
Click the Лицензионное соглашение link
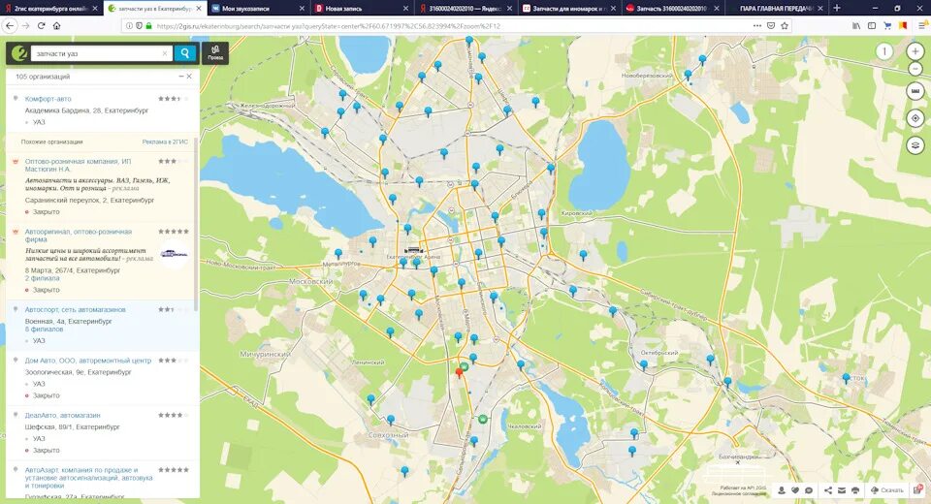[x=739, y=493]
